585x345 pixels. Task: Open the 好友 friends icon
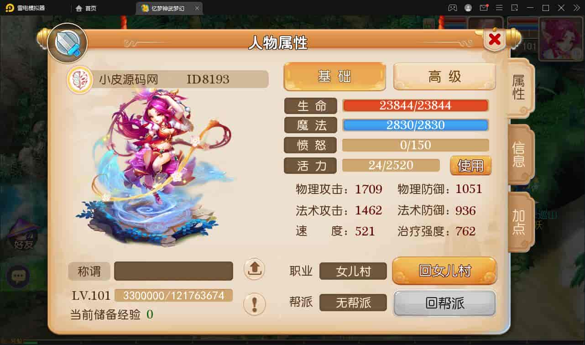tap(23, 235)
